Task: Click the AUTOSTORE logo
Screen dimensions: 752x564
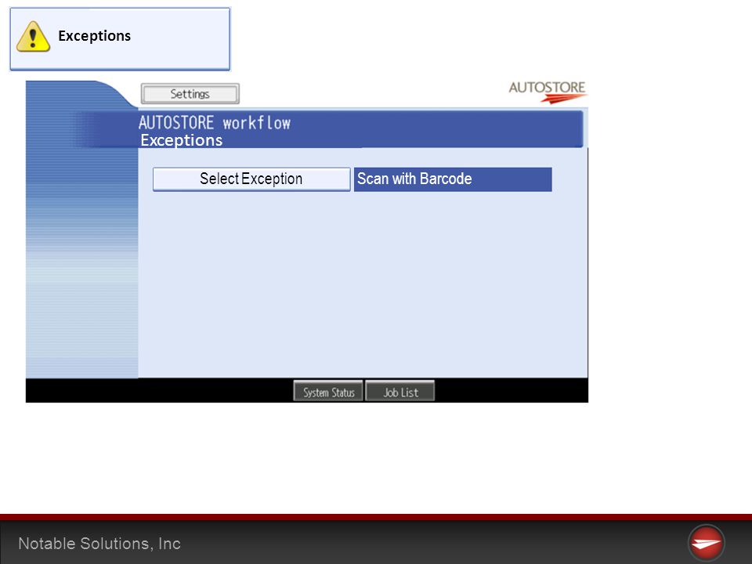Action: 548,92
